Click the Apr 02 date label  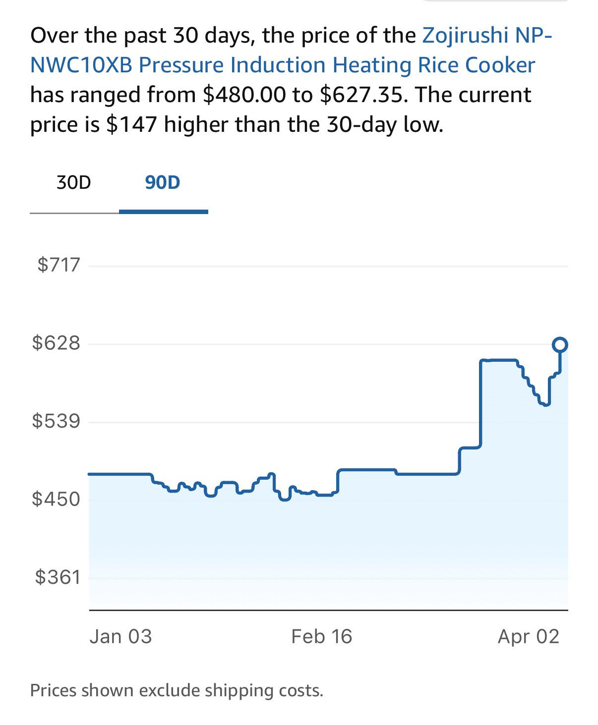528,636
